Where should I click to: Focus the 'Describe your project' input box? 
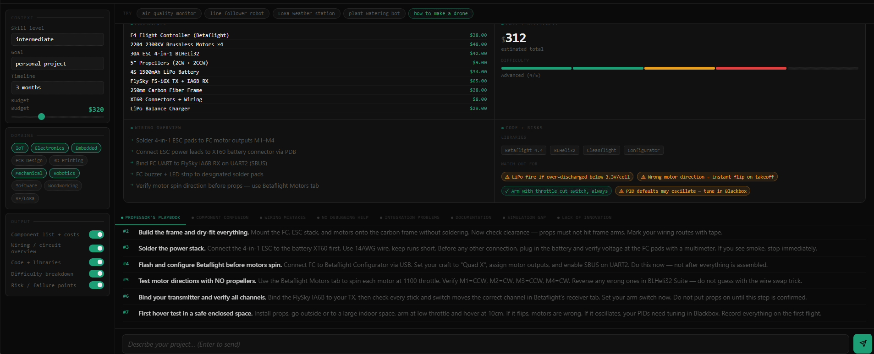pyautogui.click(x=485, y=344)
